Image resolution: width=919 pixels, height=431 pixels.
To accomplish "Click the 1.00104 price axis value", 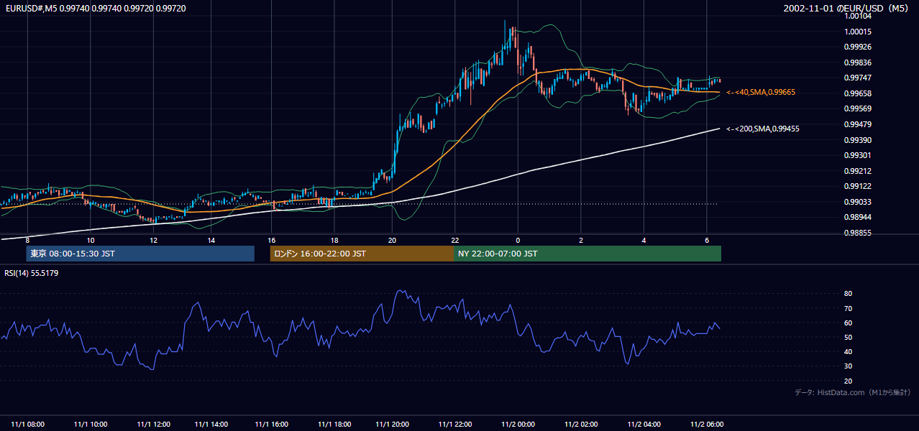I will tap(859, 16).
